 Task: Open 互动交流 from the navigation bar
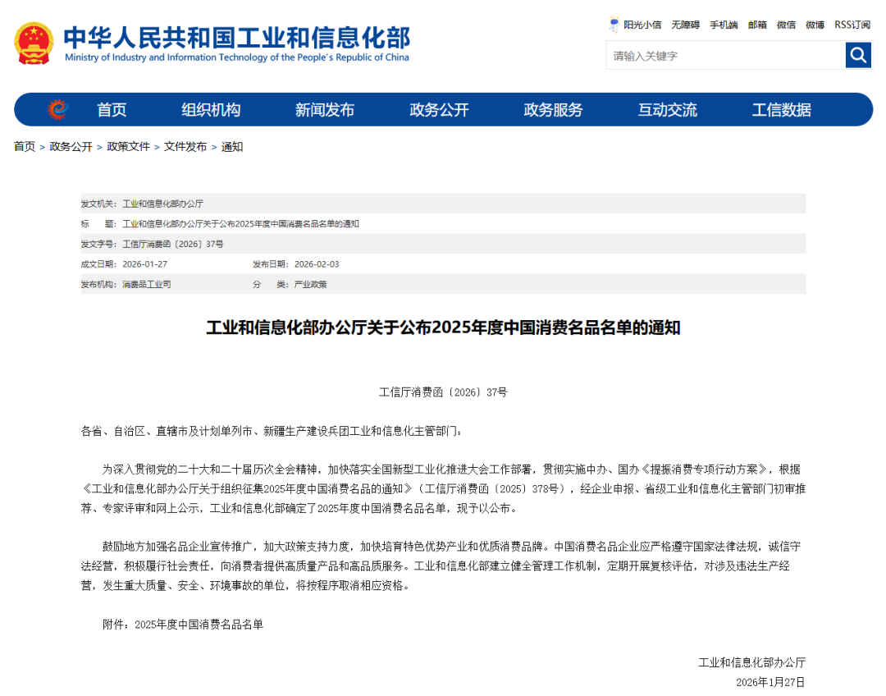pyautogui.click(x=667, y=110)
